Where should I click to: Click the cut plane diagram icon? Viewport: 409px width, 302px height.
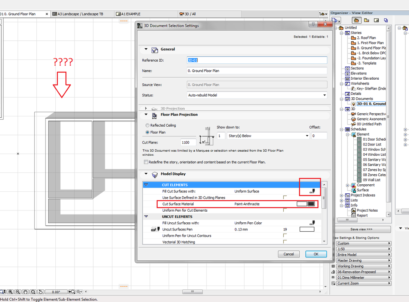pos(206,136)
